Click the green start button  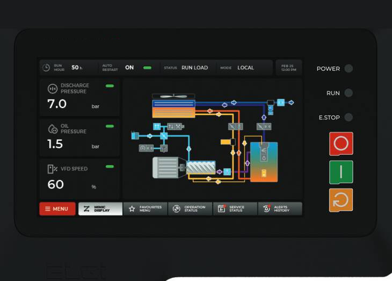(x=341, y=172)
